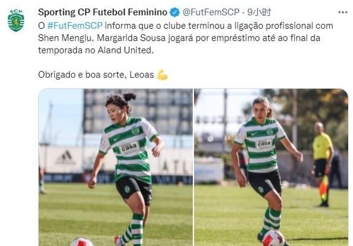Open right photo of Margarida Sousa

[271, 167]
